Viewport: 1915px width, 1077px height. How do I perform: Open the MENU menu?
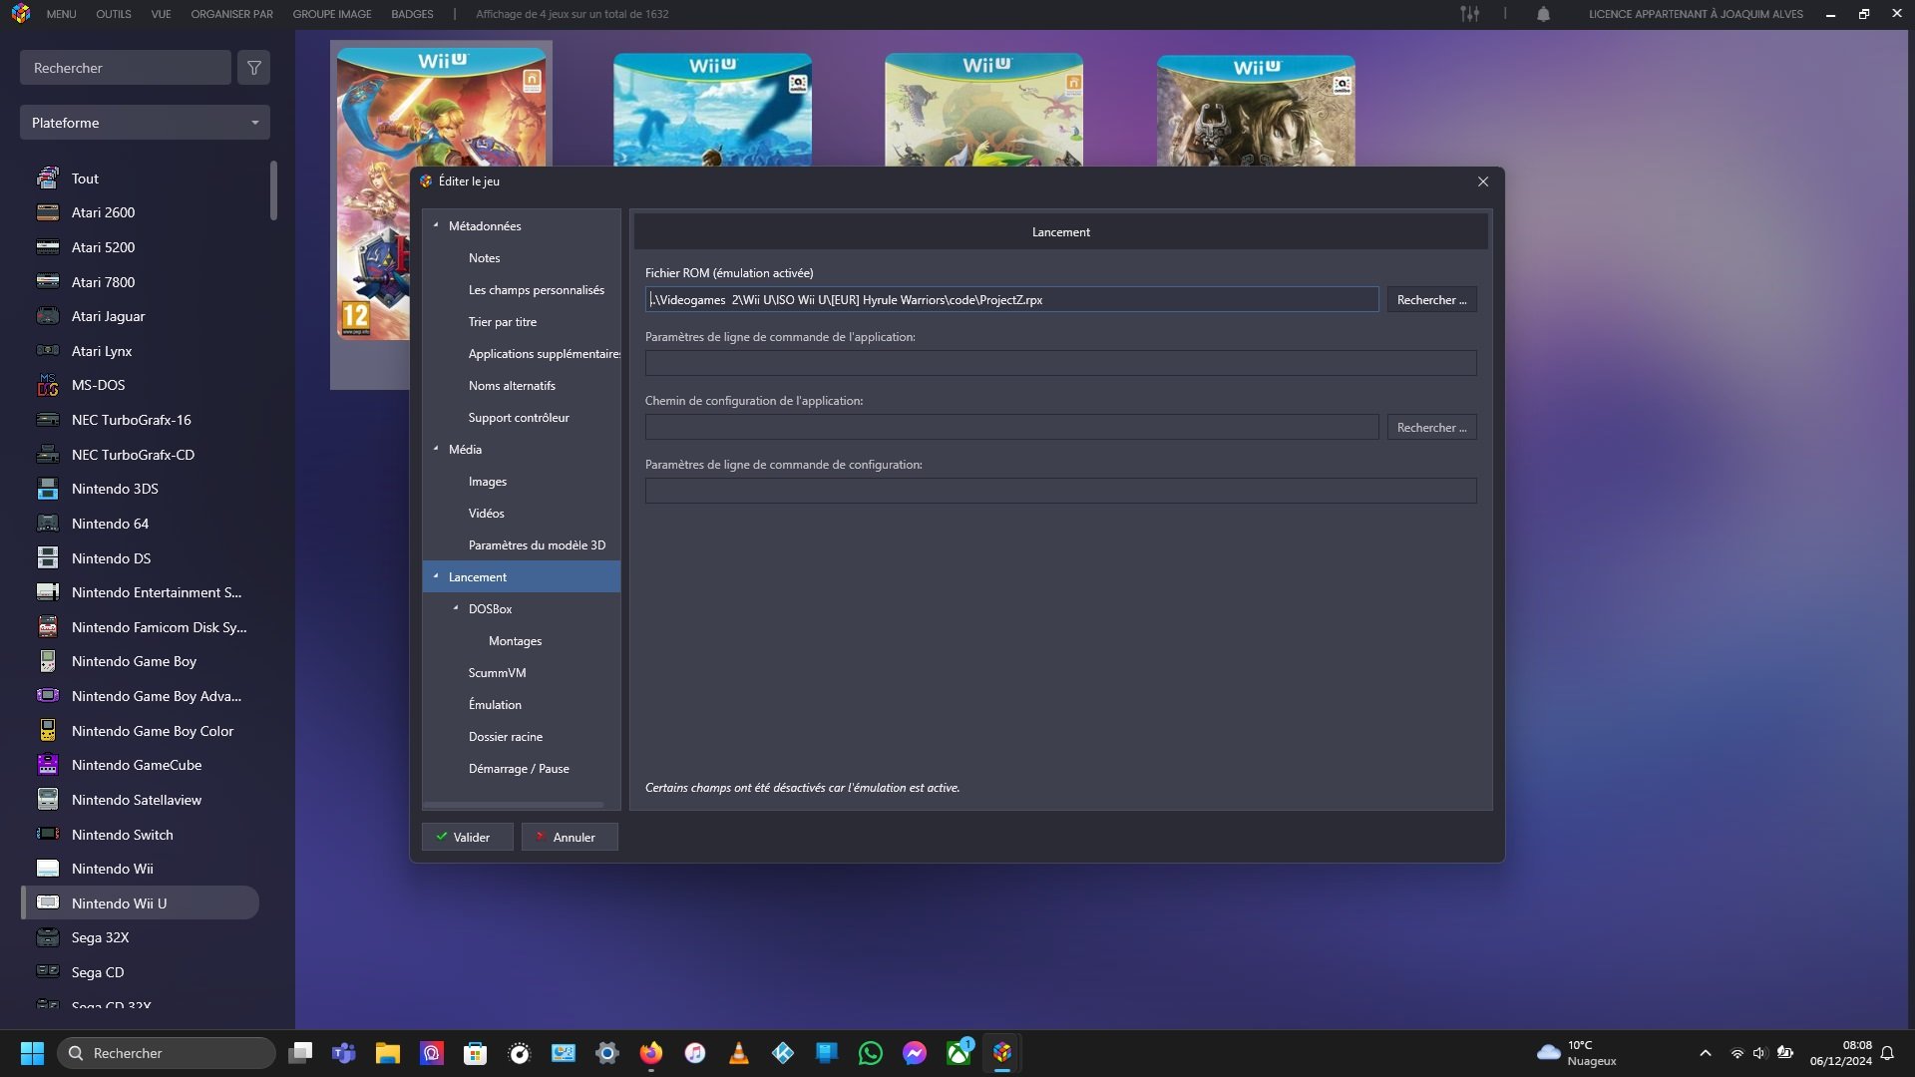61,14
